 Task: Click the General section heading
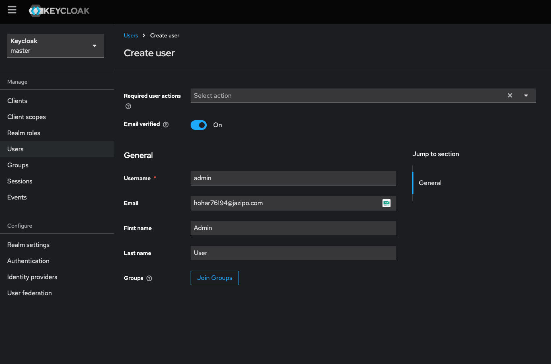138,155
